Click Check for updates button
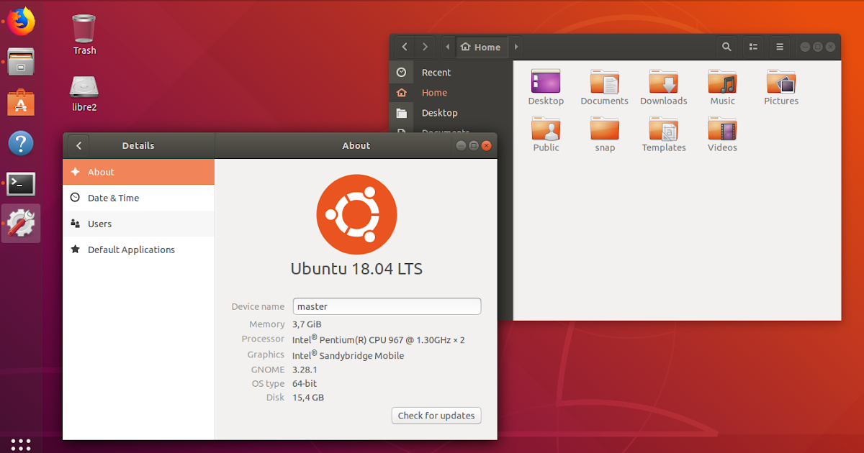The width and height of the screenshot is (864, 453). click(x=436, y=416)
